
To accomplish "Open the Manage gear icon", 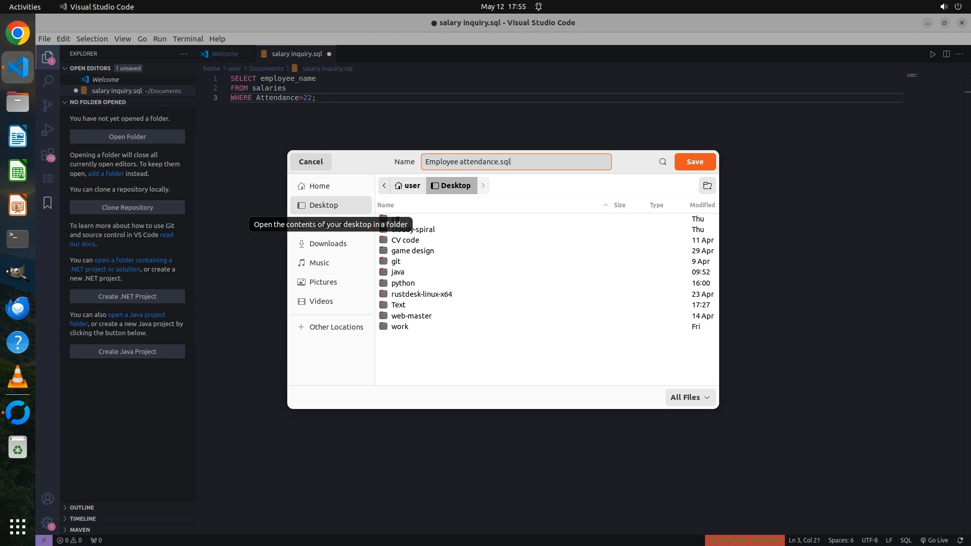I will point(48,523).
